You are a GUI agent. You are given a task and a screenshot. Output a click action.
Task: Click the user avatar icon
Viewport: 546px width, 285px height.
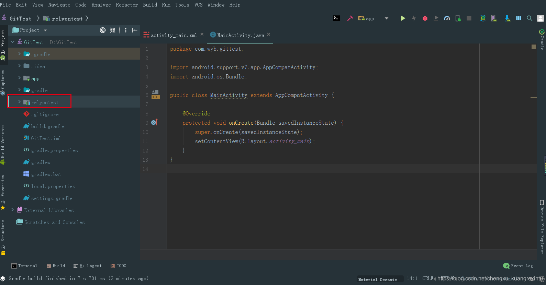tap(541, 18)
